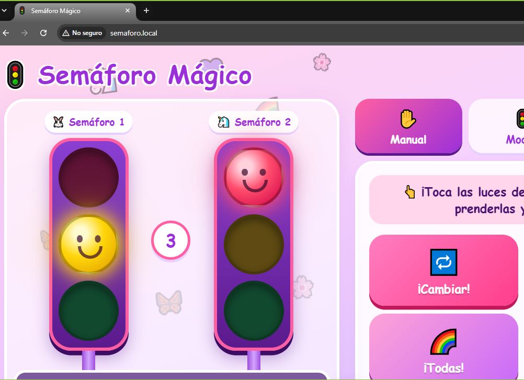Switch to the partially visible Mod tab
Image resolution: width=524 pixels, height=380 pixels.
497,126
